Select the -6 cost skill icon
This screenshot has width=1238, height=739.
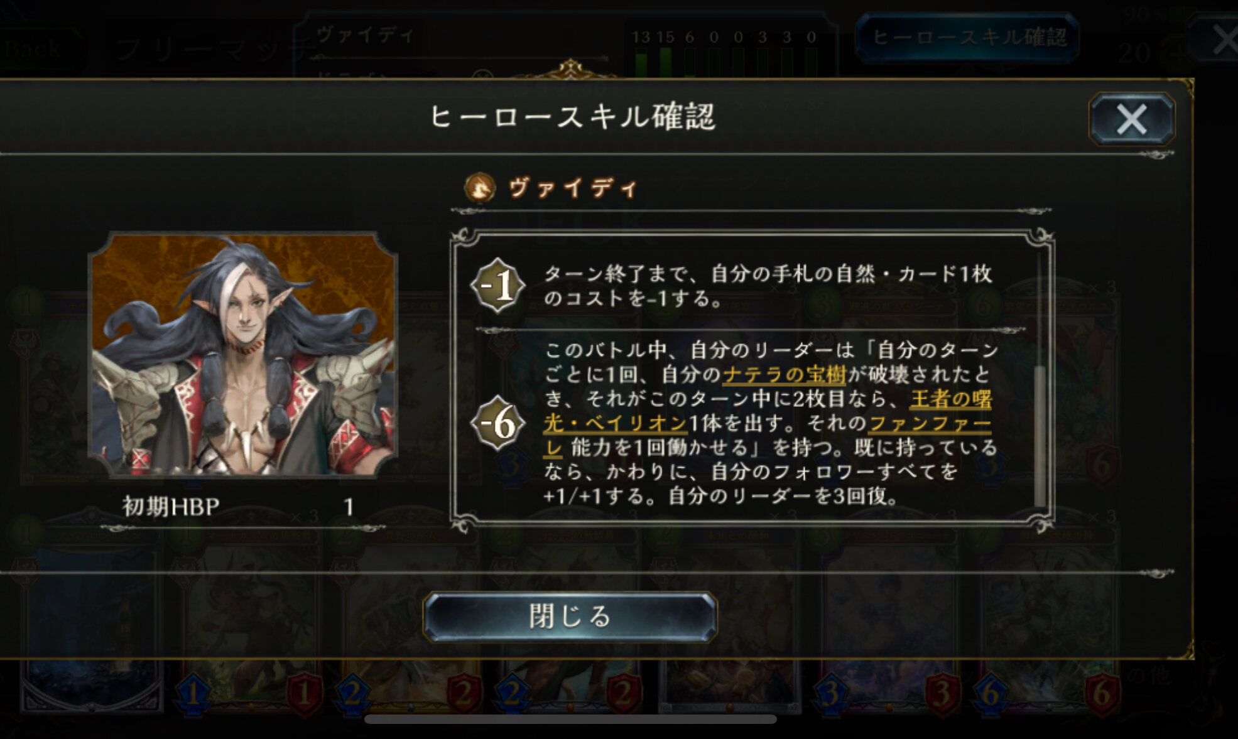point(498,423)
